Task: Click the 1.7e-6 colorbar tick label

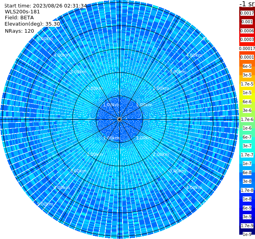Action: pos(247,119)
